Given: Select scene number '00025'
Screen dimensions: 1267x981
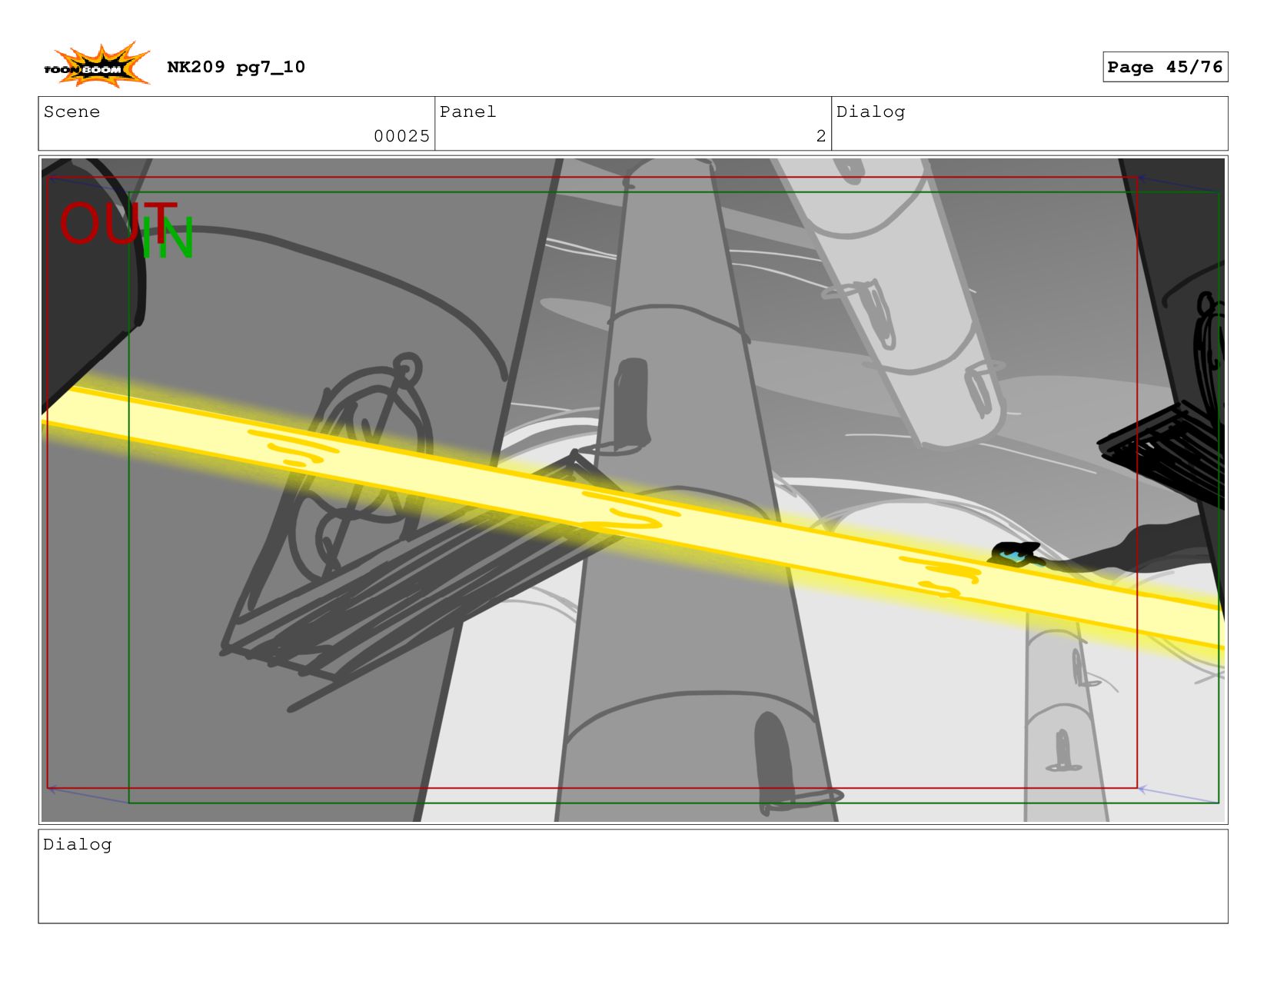Looking at the screenshot, I should (x=401, y=136).
